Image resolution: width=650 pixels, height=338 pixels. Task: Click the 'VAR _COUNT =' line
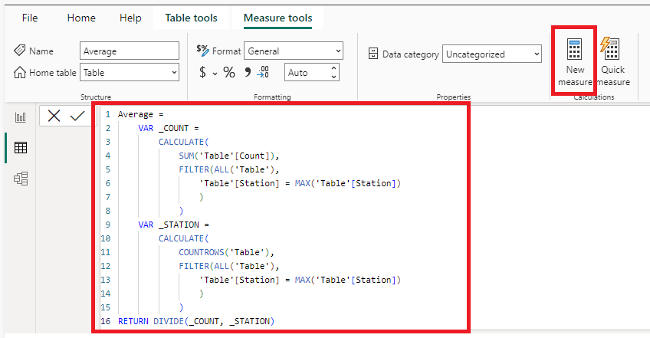click(169, 128)
